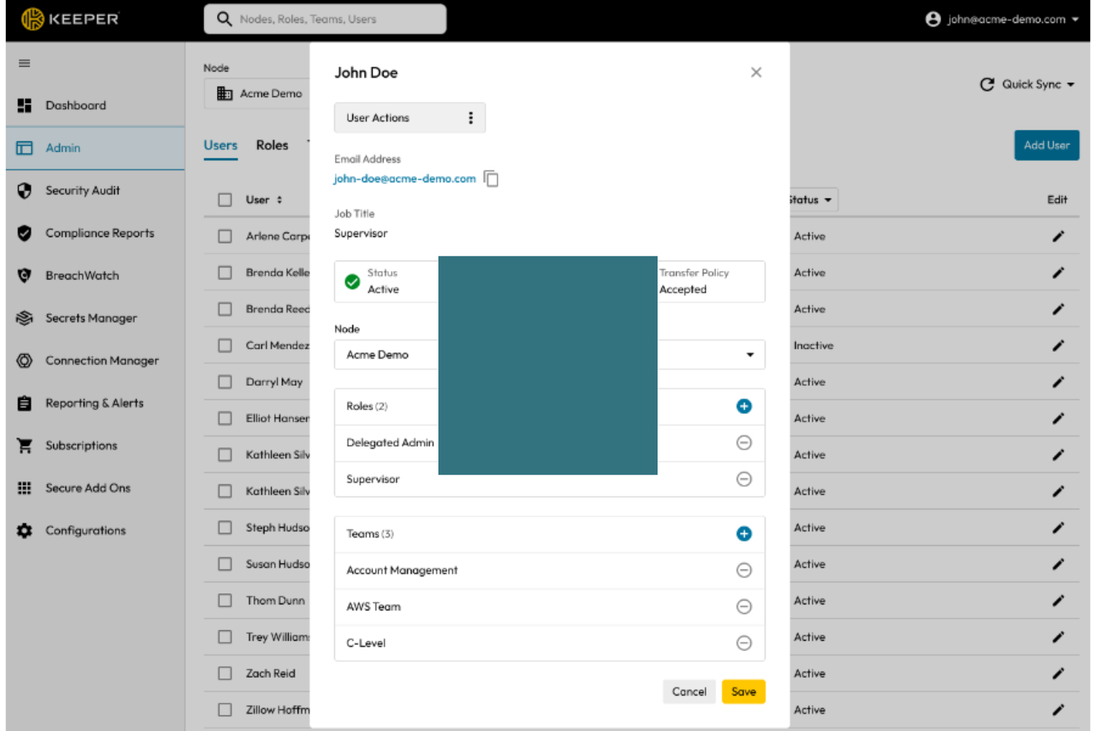Select the Susan Hudson row checkbox

[x=225, y=564]
